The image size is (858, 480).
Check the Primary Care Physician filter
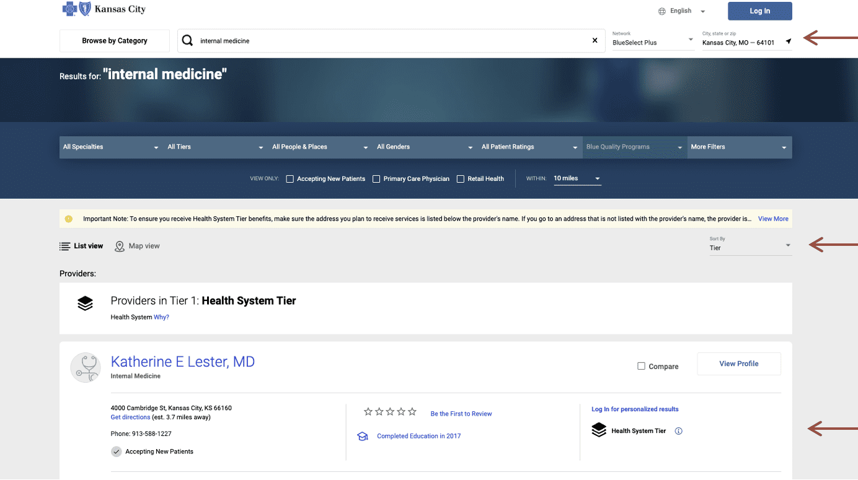pyautogui.click(x=376, y=179)
